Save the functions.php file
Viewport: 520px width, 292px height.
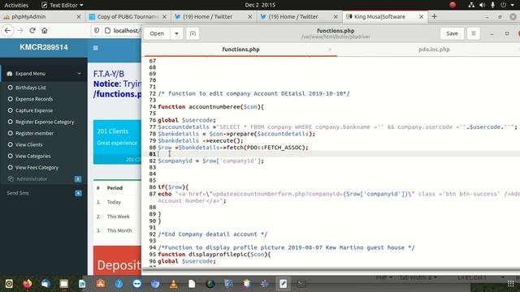pyautogui.click(x=452, y=33)
